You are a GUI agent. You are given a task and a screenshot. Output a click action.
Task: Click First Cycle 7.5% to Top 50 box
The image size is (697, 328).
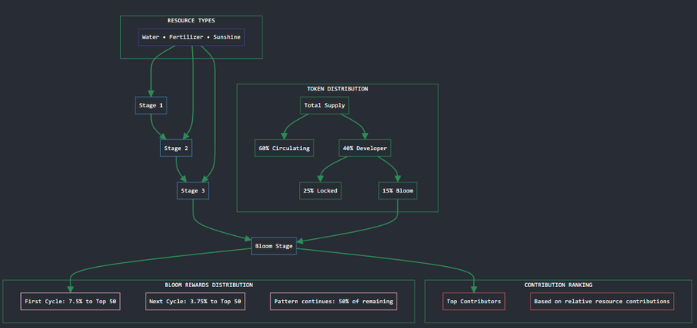[70, 301]
